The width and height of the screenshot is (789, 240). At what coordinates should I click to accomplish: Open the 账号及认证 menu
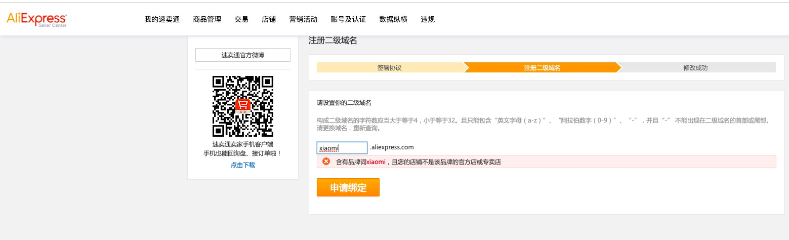click(348, 19)
